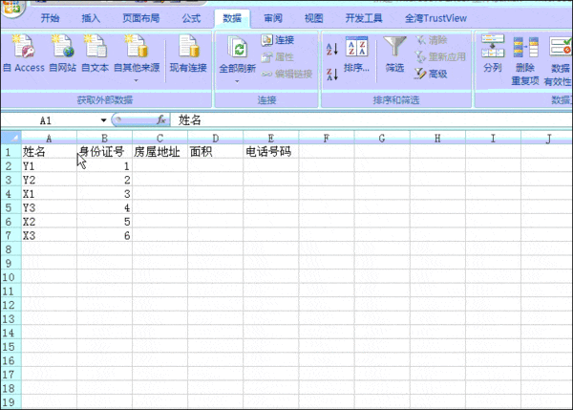Open 现有连接 existing connections
Screen dimensions: 573x410
click(x=188, y=53)
